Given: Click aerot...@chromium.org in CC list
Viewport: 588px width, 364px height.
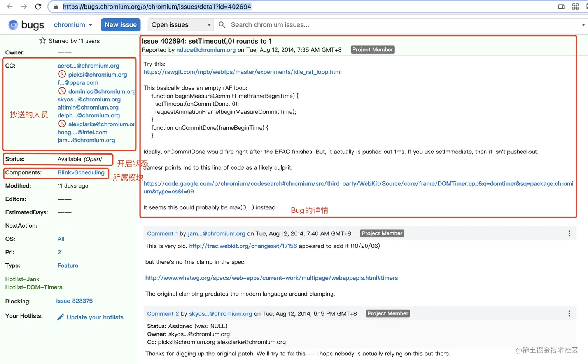Looking at the screenshot, I should (x=88, y=66).
